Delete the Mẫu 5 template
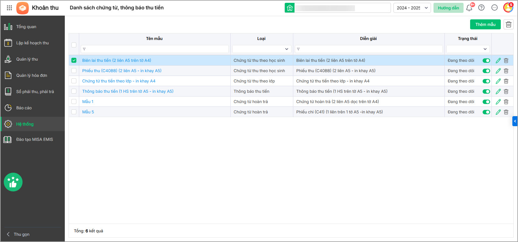The height and width of the screenshot is (242, 518). [x=506, y=112]
